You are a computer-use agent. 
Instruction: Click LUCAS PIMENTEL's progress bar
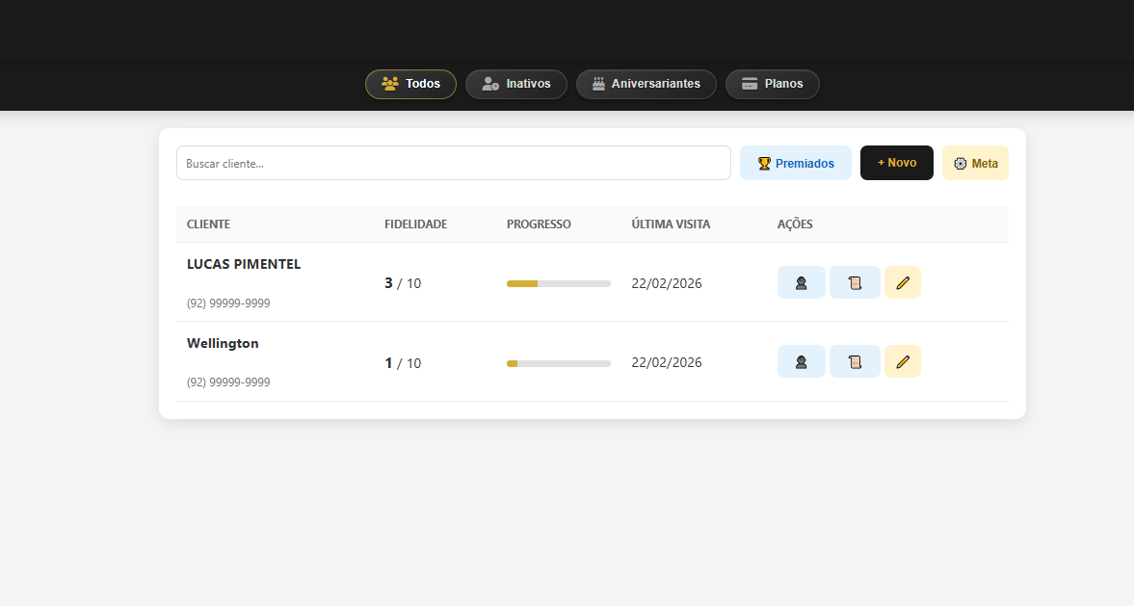pyautogui.click(x=558, y=283)
